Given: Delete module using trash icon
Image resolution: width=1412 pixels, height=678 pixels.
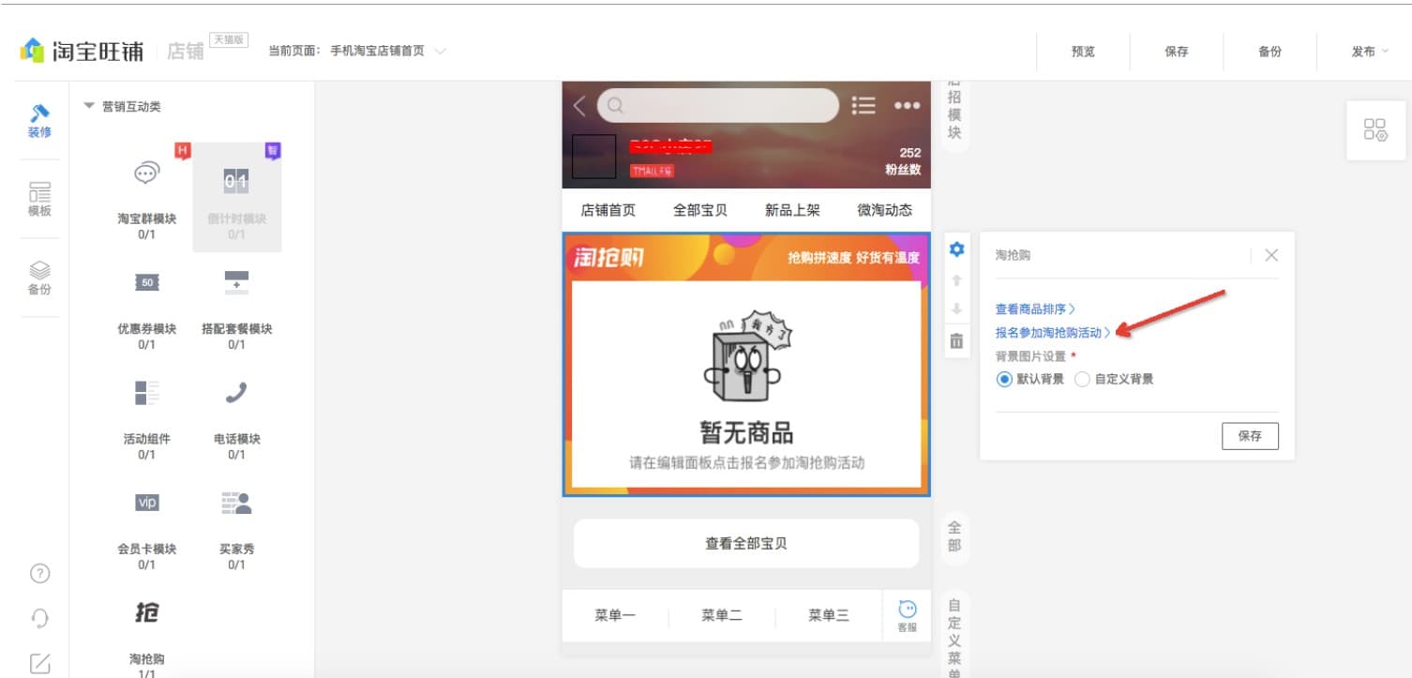Looking at the screenshot, I should (955, 340).
